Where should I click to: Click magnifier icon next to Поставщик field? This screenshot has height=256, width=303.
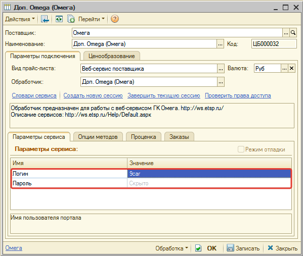[293, 33]
